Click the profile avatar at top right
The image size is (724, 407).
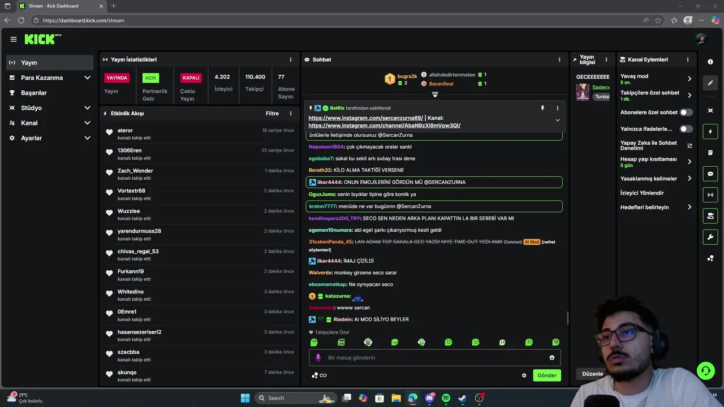coord(701,39)
